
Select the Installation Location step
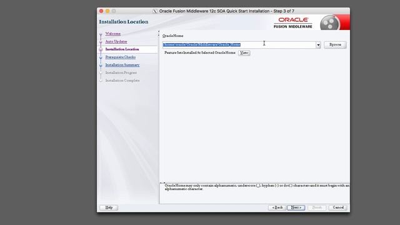click(122, 49)
